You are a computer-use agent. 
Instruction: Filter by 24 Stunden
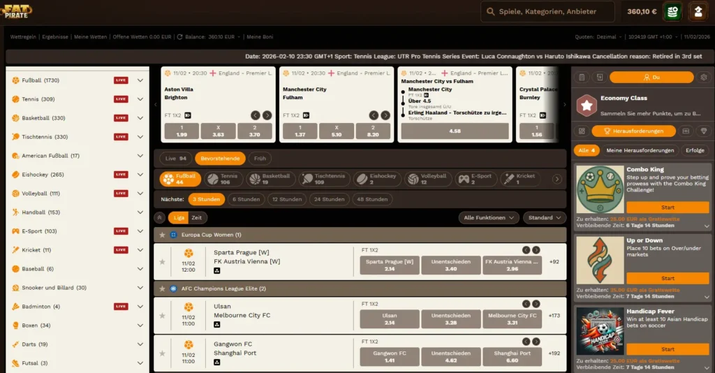[330, 199]
